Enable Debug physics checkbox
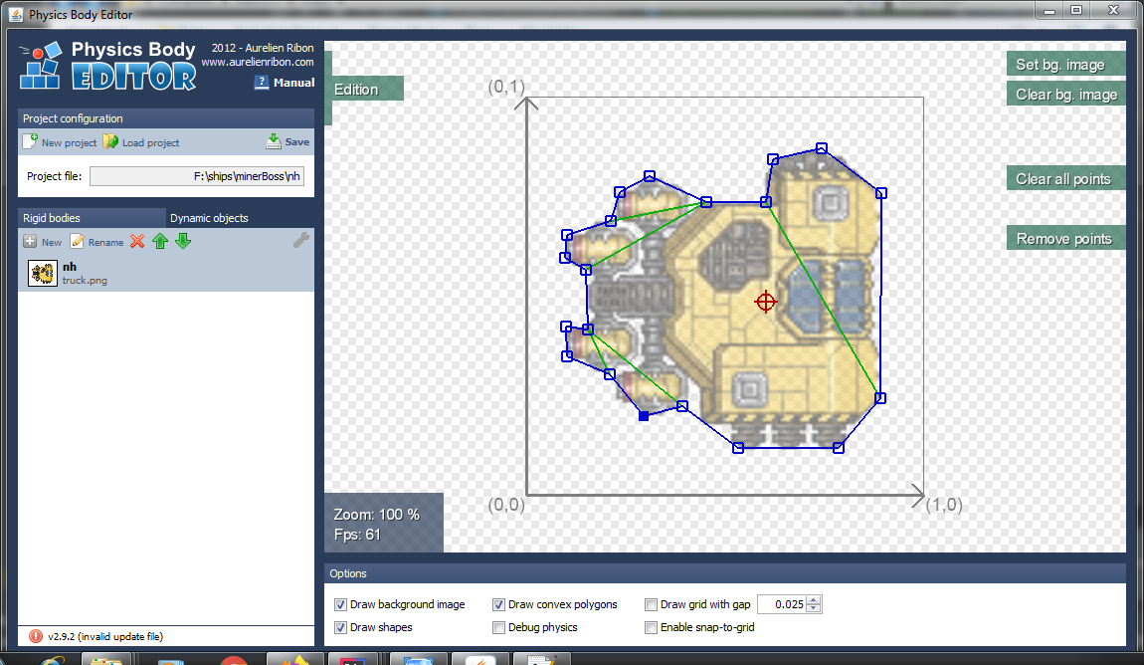Image resolution: width=1144 pixels, height=665 pixels. coord(498,627)
